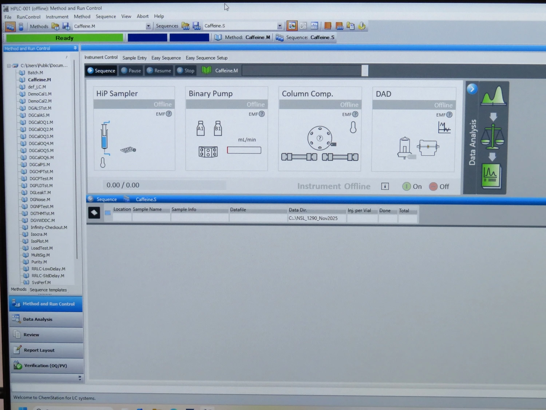
Task: Open the Data Analysis report icon
Action: coord(491,176)
